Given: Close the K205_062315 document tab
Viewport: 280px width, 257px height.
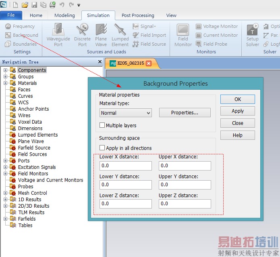Looking at the screenshot, I should pyautogui.click(x=149, y=63).
